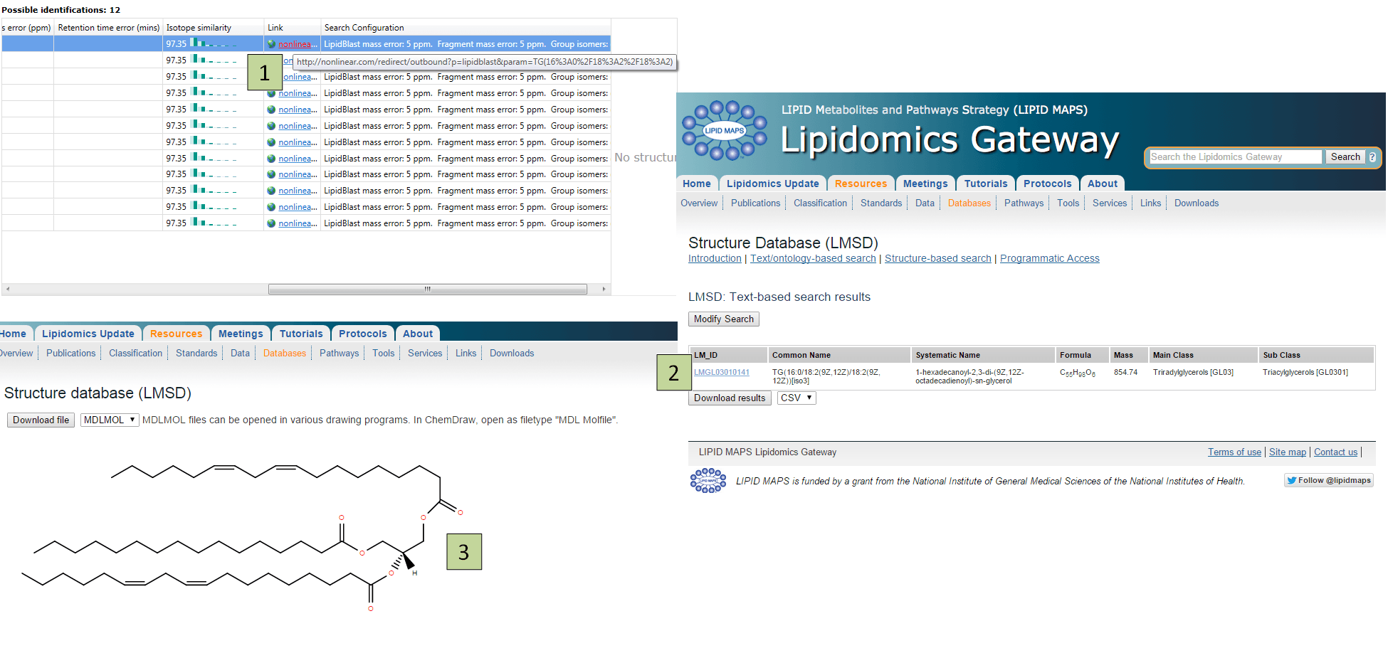Click the Isotope similarity column header
Viewport: 1388px width, 653px height.
(213, 28)
